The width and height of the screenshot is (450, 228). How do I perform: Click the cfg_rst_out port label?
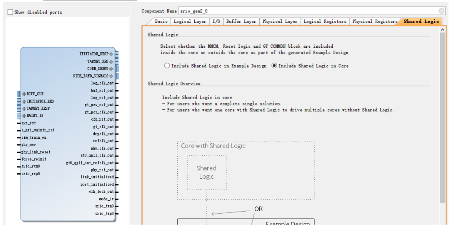coord(102,119)
